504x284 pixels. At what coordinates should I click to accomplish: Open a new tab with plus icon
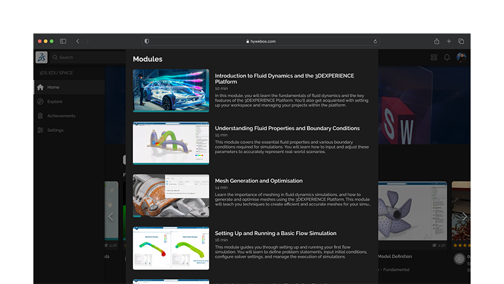click(449, 41)
